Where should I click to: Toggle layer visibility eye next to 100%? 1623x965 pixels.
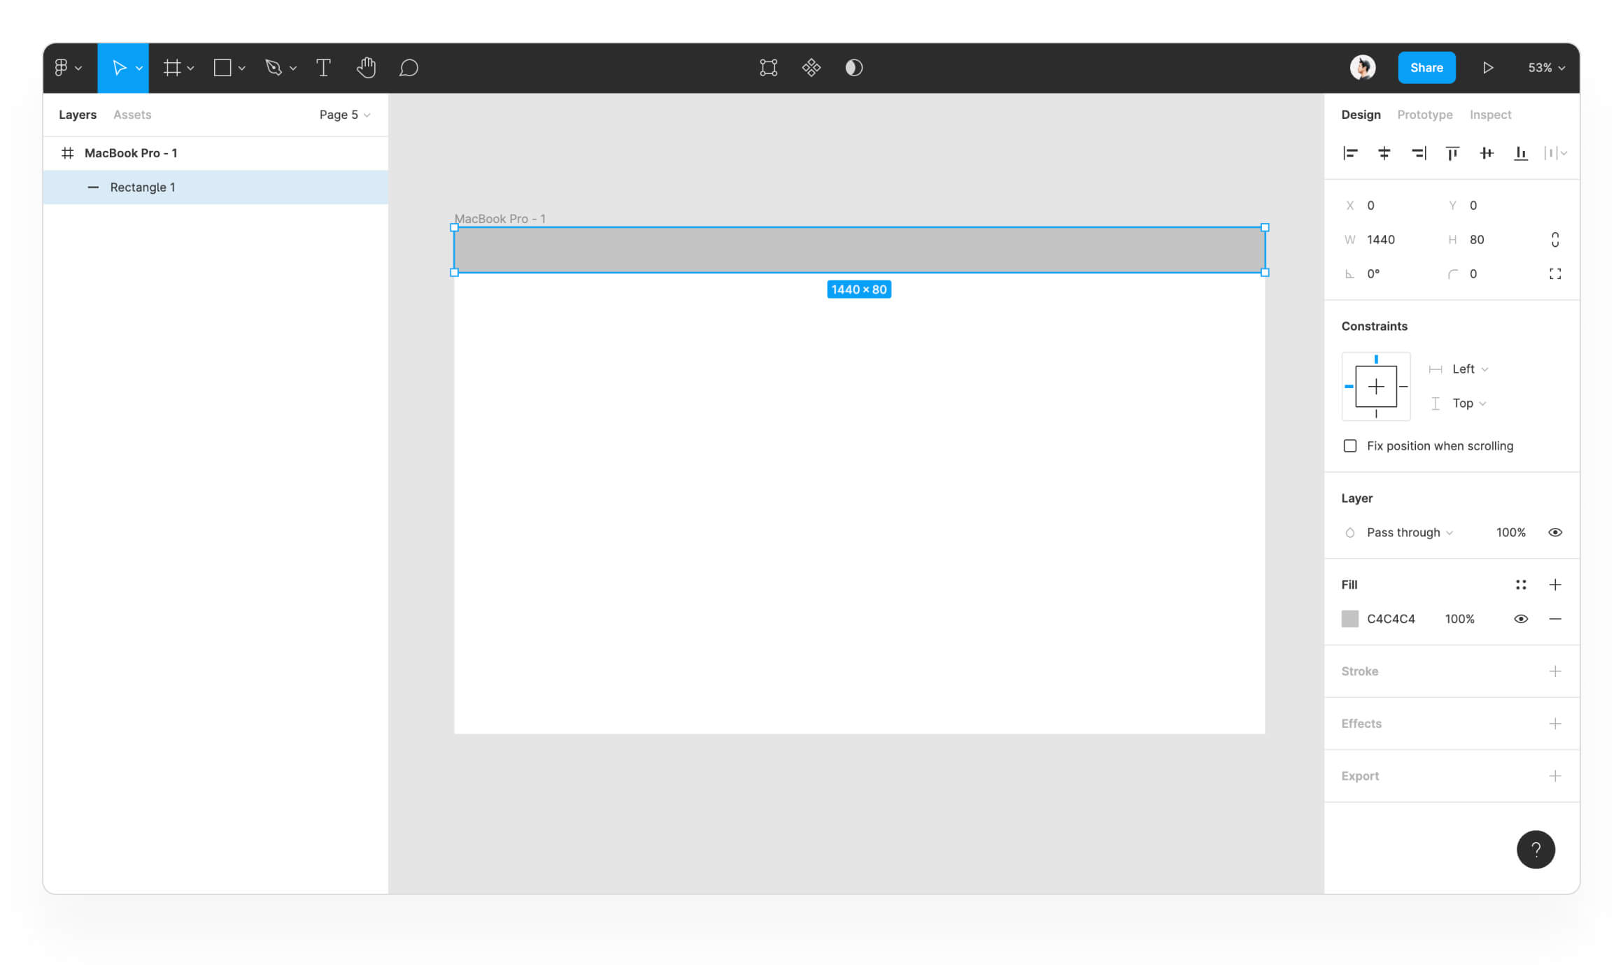click(1554, 533)
